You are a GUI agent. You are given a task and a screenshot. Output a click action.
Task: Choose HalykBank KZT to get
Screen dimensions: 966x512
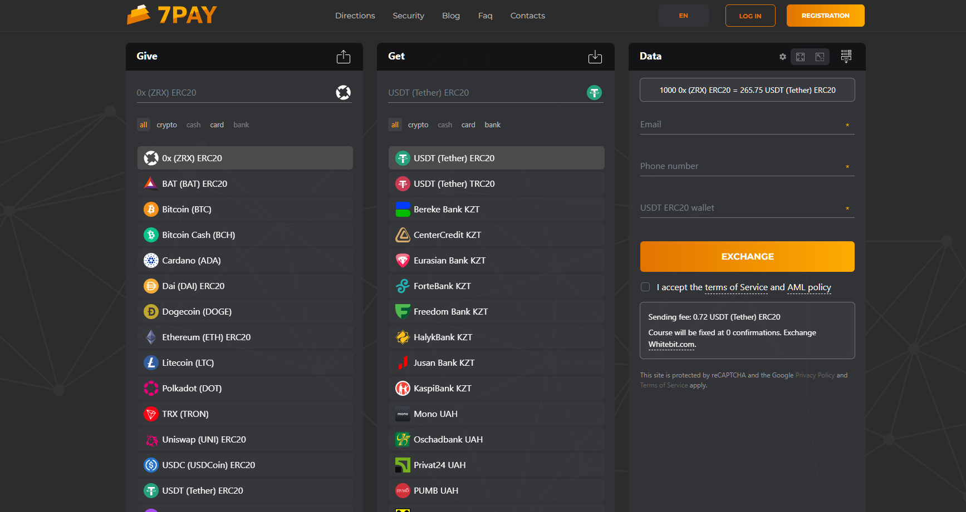tap(497, 337)
